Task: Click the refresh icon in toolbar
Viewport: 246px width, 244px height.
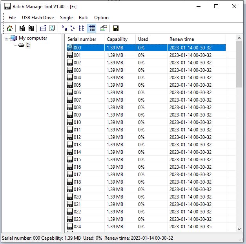Action: click(52, 28)
